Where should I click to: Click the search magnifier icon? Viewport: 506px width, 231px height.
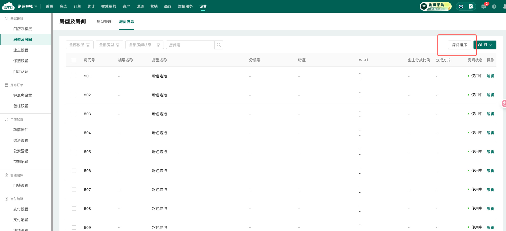219,45
